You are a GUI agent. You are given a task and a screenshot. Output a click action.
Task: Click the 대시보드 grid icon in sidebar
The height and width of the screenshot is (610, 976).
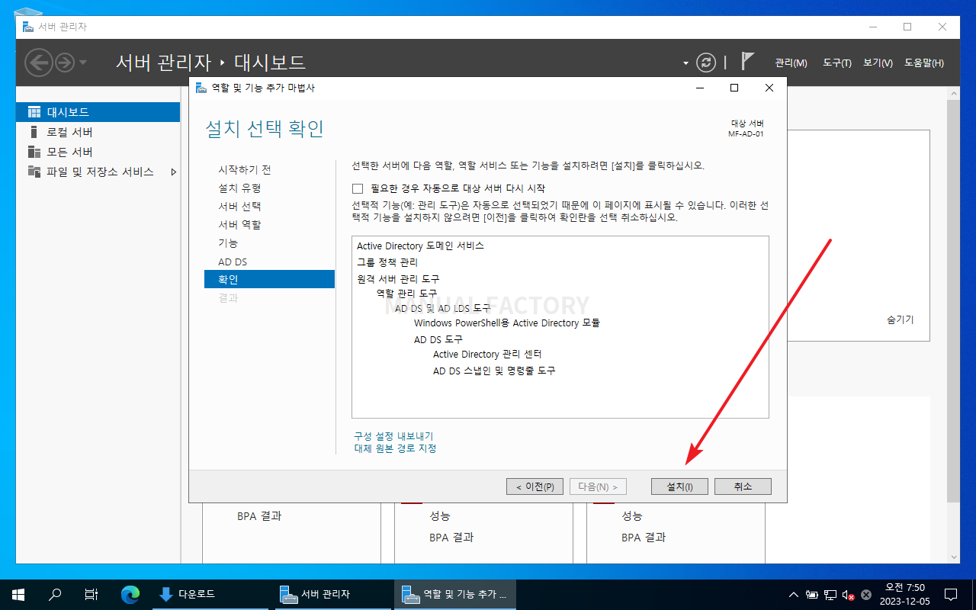(34, 112)
